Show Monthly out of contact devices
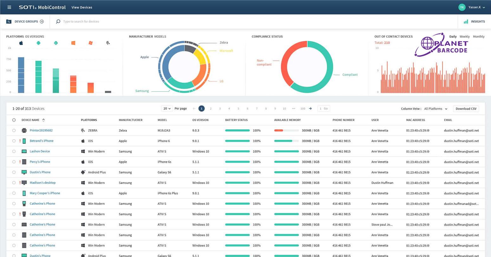 coord(479,37)
